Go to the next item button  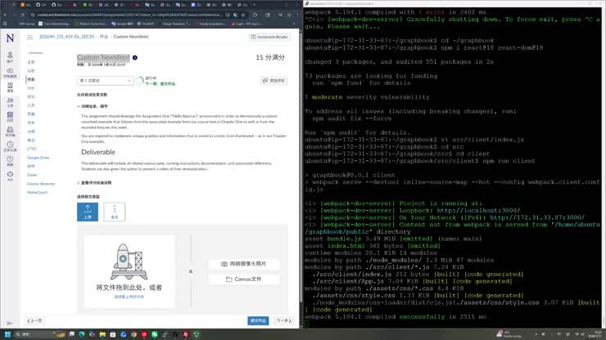(x=283, y=320)
